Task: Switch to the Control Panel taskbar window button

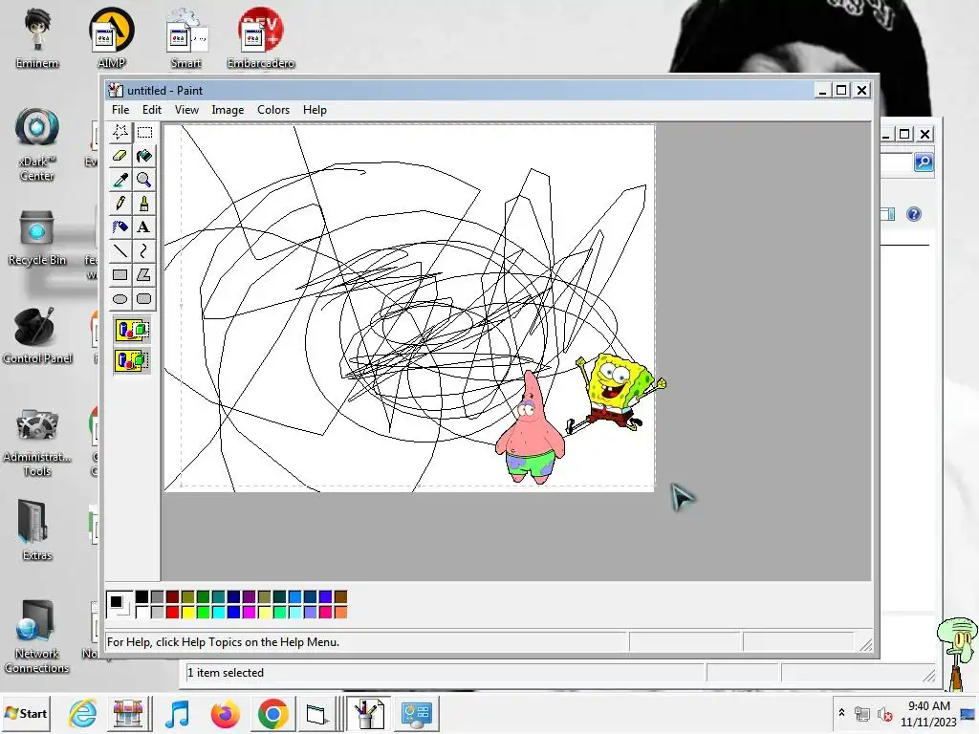Action: click(417, 713)
